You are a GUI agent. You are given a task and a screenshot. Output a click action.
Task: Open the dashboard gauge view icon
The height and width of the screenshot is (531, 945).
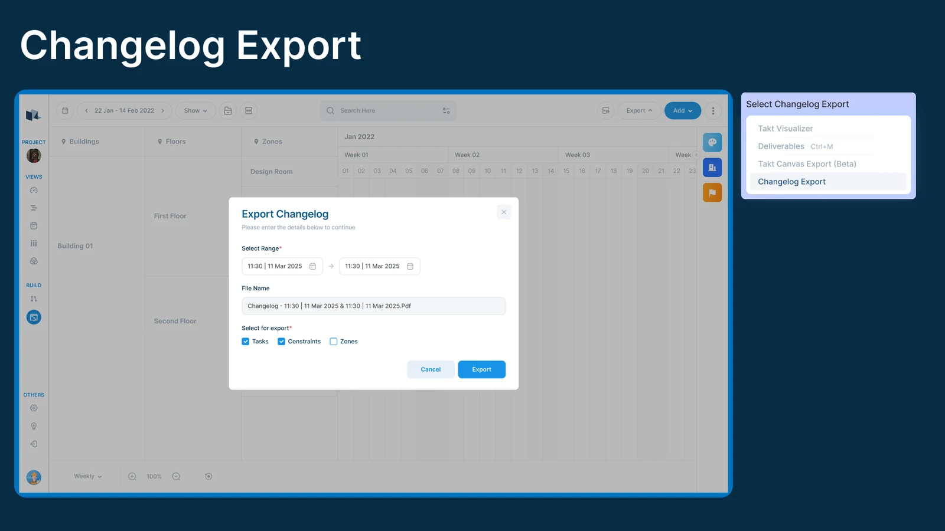pos(34,191)
